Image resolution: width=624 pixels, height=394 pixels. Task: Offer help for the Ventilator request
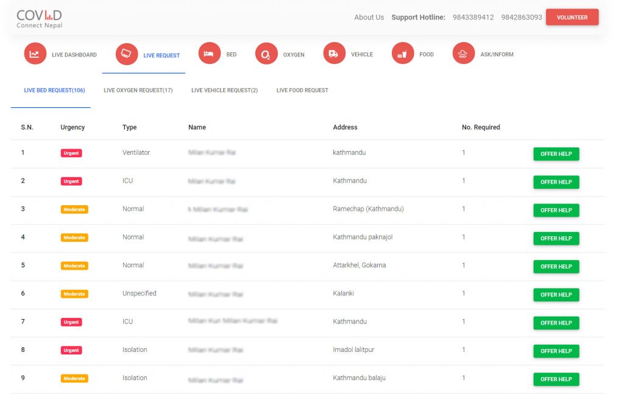(556, 154)
